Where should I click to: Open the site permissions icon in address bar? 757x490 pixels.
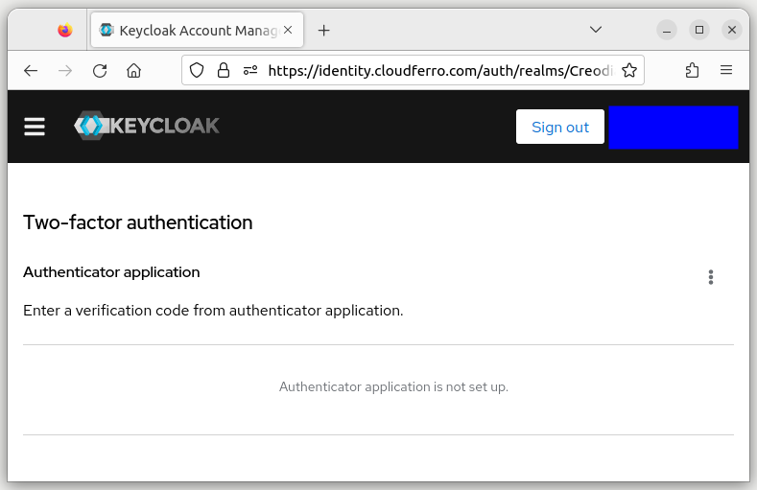(x=250, y=70)
